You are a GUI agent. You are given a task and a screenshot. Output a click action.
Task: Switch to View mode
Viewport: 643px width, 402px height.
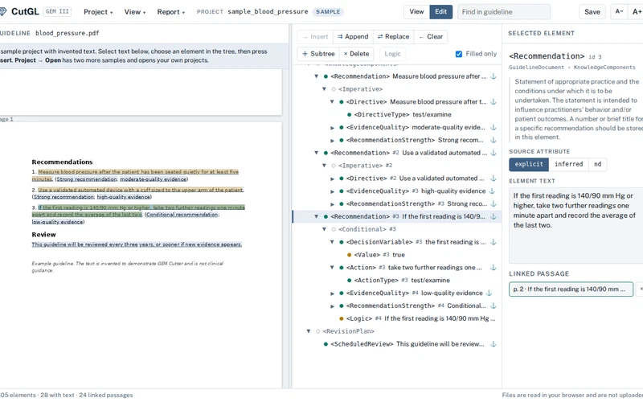pyautogui.click(x=416, y=12)
